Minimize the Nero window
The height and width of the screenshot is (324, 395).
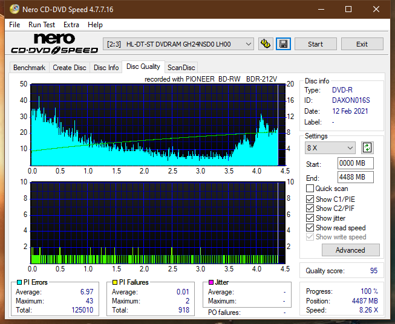(x=321, y=9)
